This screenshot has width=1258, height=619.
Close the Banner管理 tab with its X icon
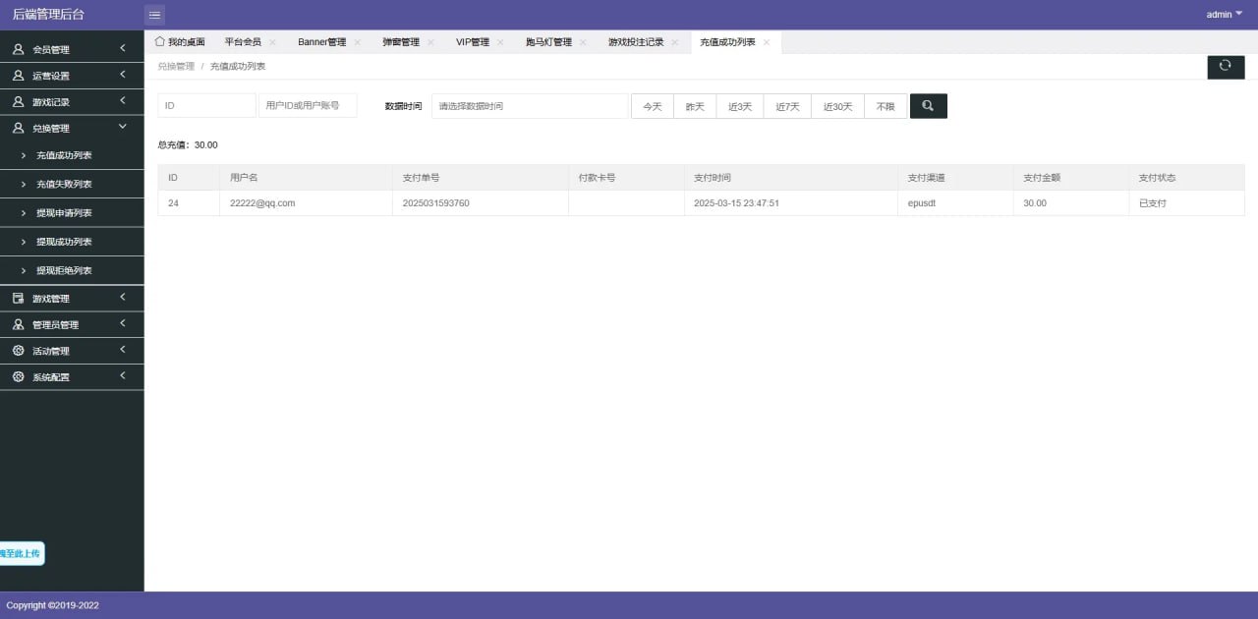pos(357,41)
